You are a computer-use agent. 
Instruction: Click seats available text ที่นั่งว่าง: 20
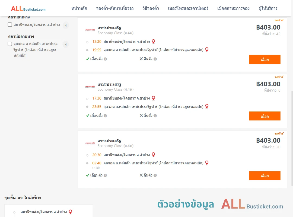(x=271, y=147)
